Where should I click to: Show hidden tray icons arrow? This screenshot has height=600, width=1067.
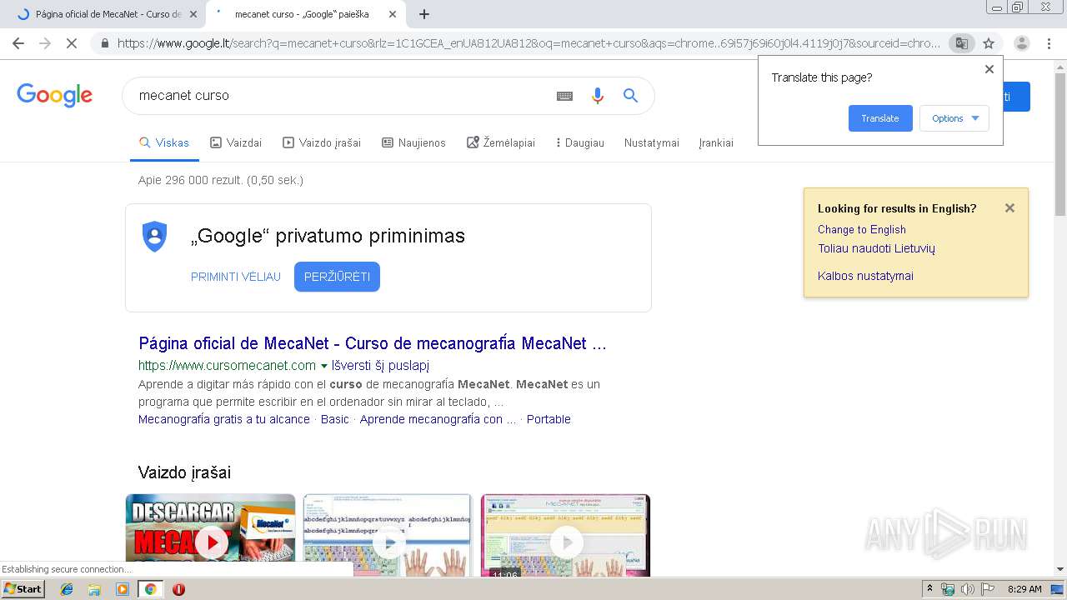929,589
